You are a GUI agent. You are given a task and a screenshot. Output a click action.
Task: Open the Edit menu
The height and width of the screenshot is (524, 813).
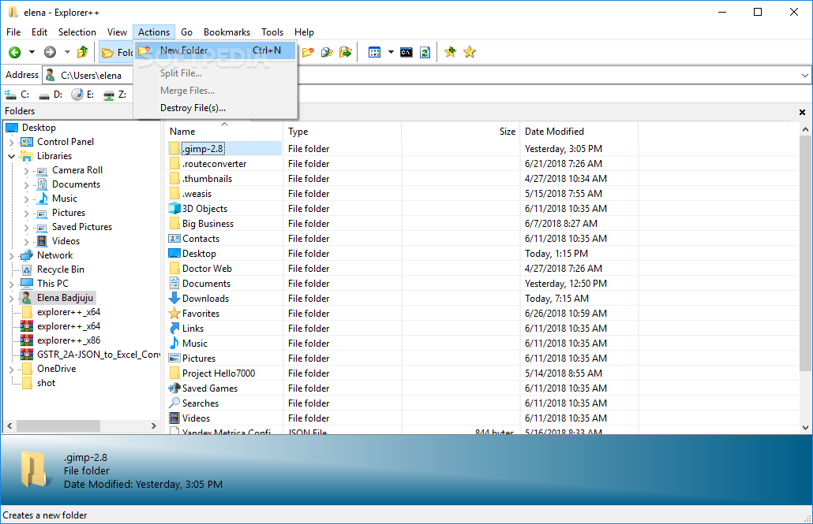pos(39,32)
